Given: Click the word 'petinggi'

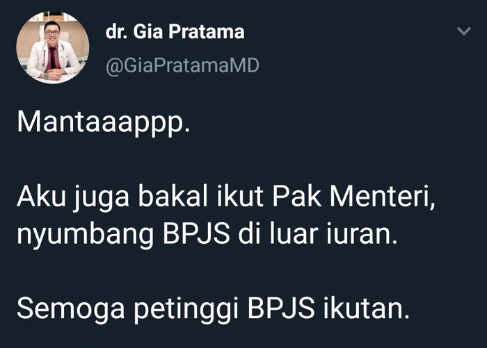Looking at the screenshot, I should coord(186,310).
